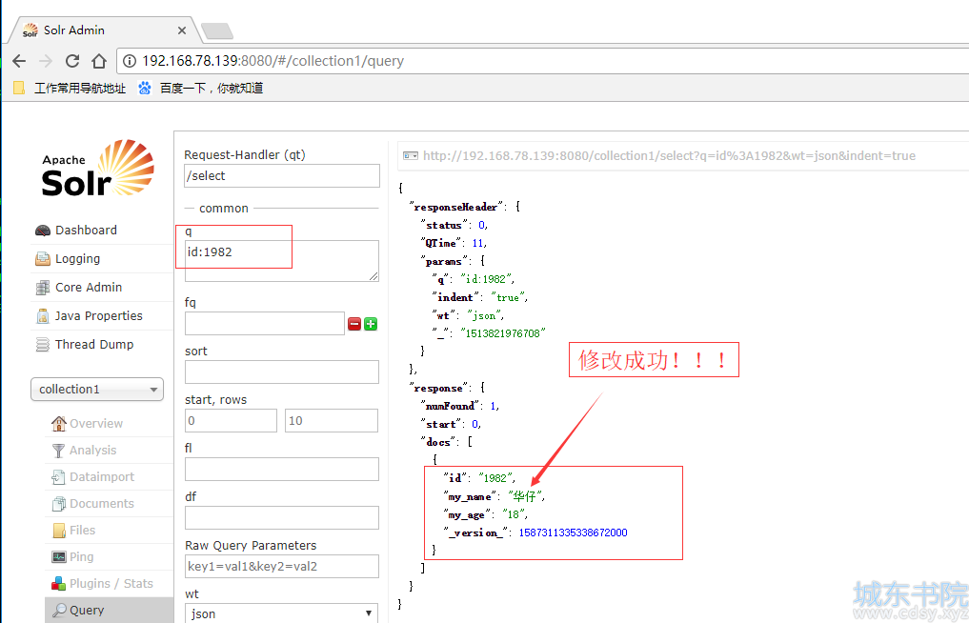Go to browser home page icon

pyautogui.click(x=99, y=61)
